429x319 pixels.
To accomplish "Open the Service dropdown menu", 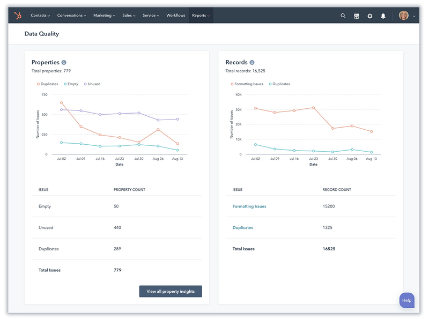I will [151, 16].
